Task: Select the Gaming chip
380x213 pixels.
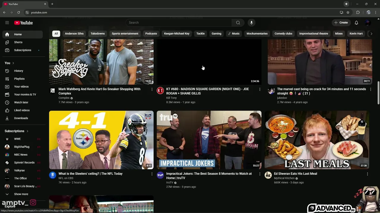Action: click(216, 34)
